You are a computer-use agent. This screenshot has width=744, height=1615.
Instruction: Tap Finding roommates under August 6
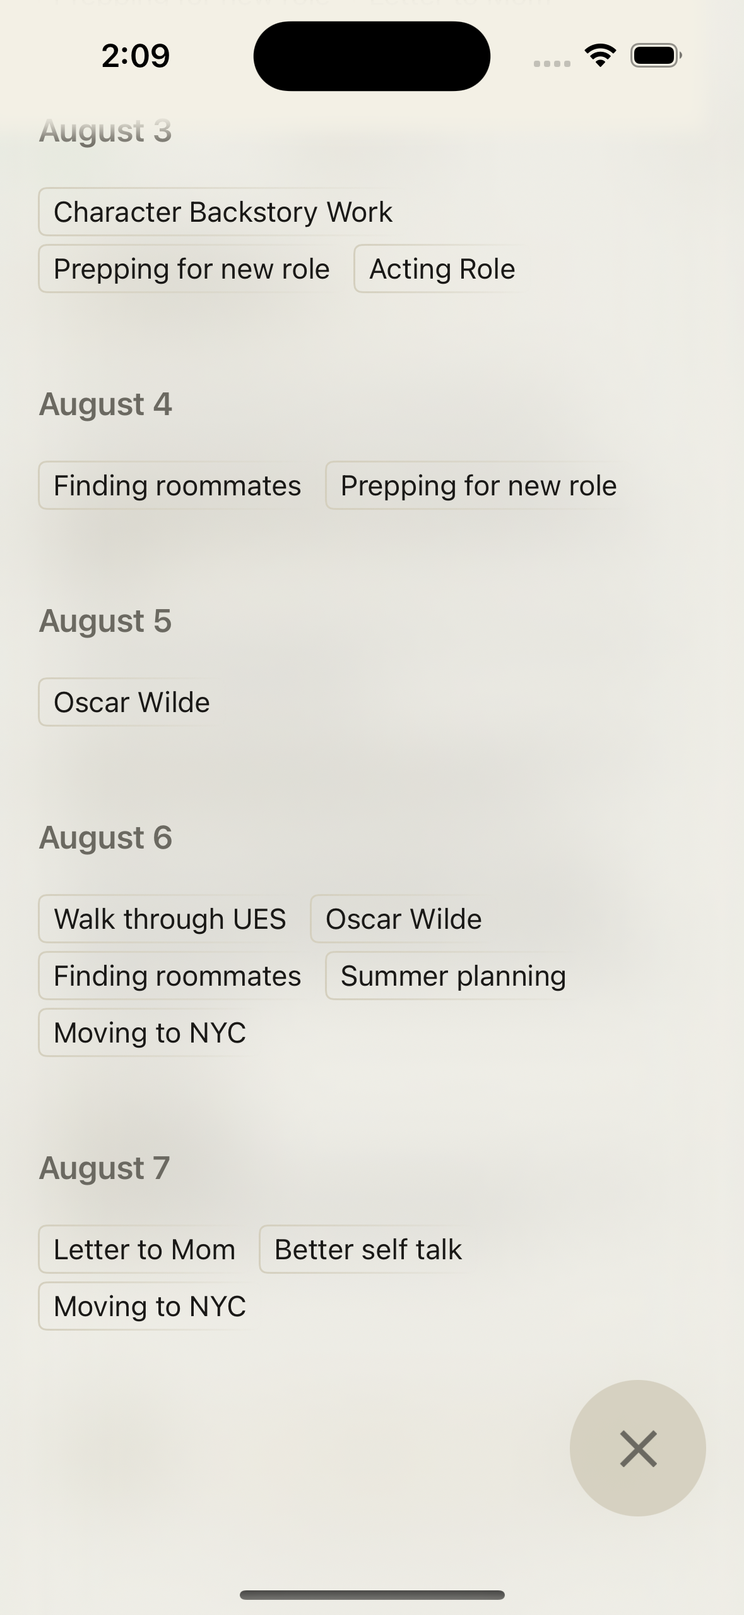point(177,976)
